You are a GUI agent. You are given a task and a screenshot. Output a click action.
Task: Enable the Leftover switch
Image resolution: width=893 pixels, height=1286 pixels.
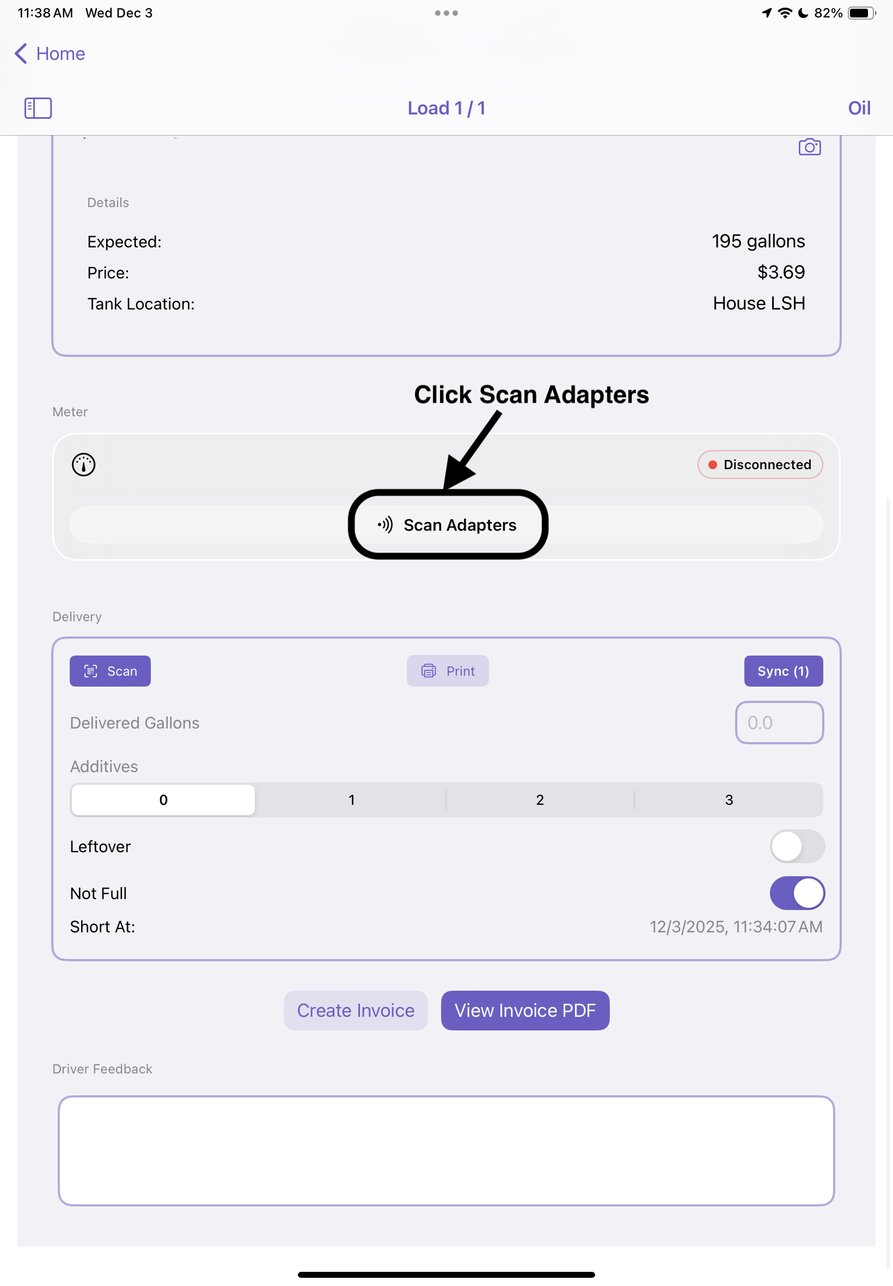click(797, 846)
